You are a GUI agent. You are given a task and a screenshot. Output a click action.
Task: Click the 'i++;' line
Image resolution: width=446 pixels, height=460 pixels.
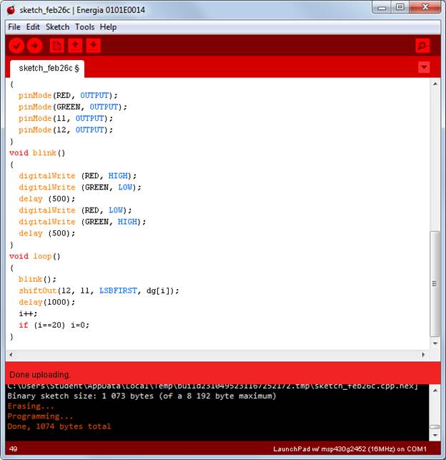(28, 313)
